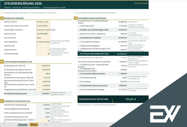Click section header 'ECKWERTE & PAUSCHALEN 2026'
The width and height of the screenshot is (187, 127).
(17, 101)
